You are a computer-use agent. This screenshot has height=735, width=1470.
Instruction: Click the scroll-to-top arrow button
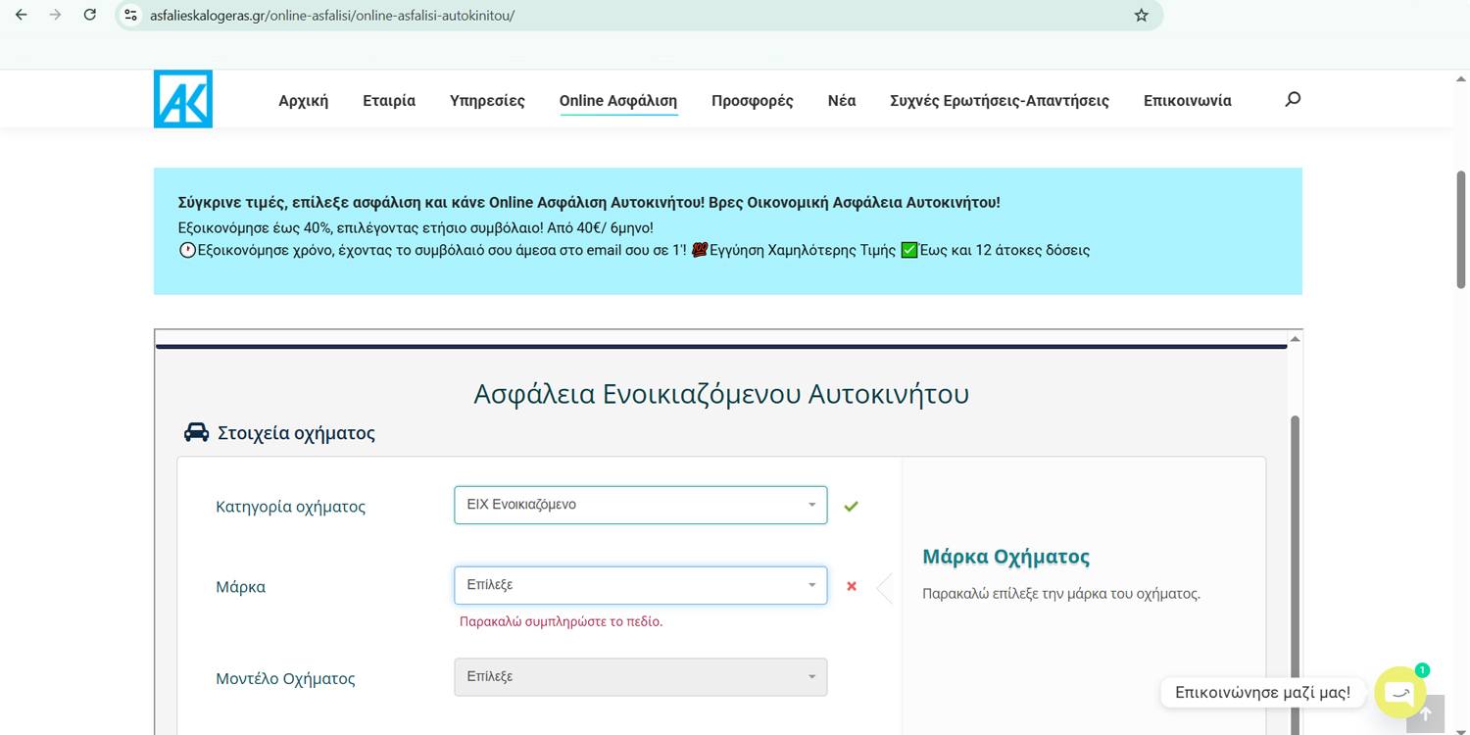[1426, 713]
